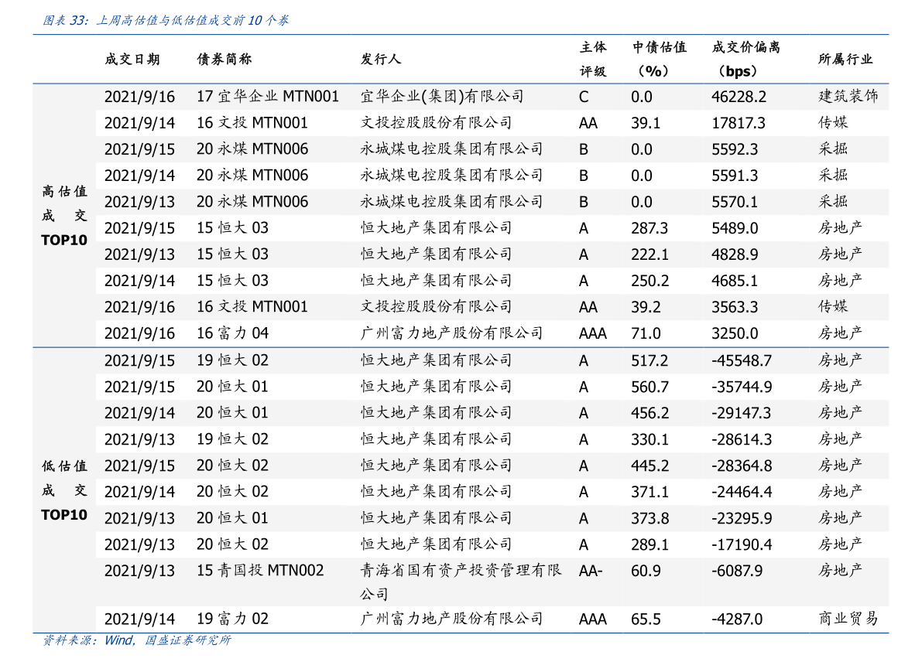The height and width of the screenshot is (662, 922).
Task: Select deviation value '-35744.9'
Action: 742,387
